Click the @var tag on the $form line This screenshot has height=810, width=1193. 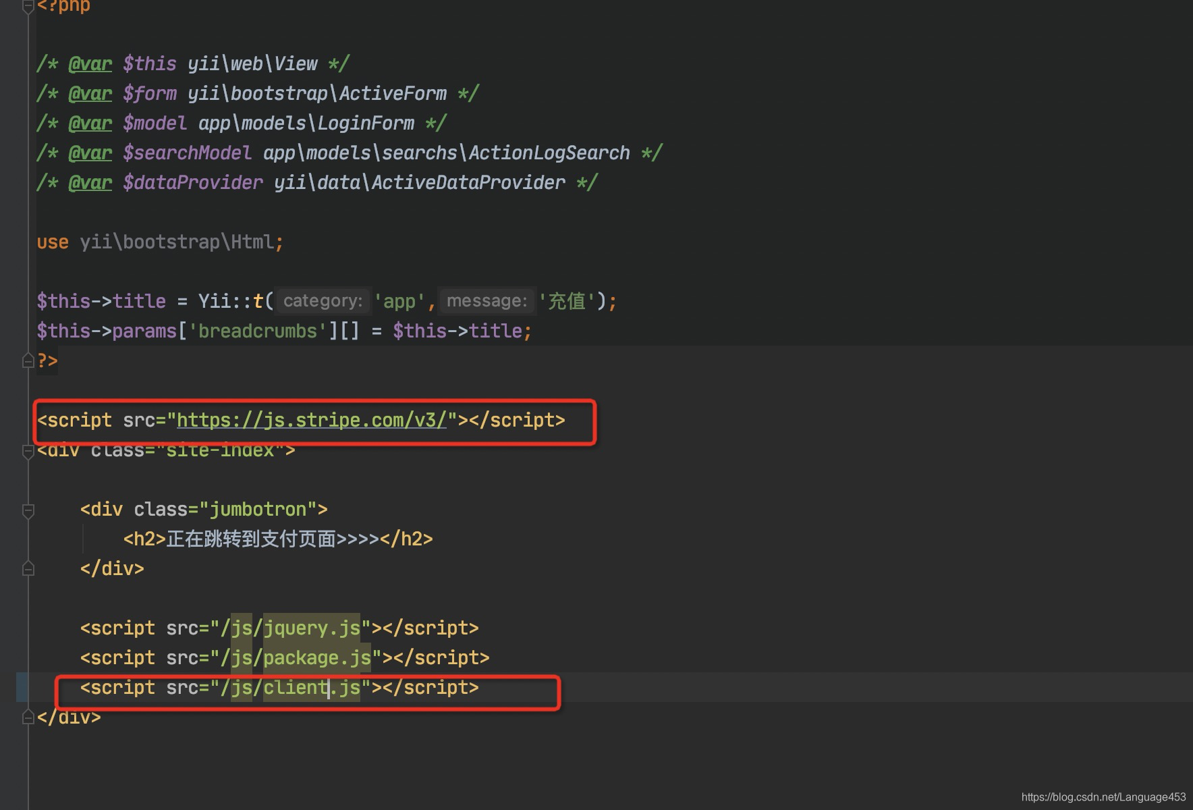(90, 94)
